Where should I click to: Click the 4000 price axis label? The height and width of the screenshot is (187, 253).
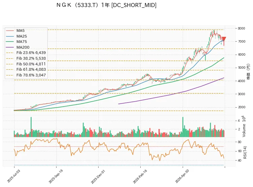coord(241,81)
